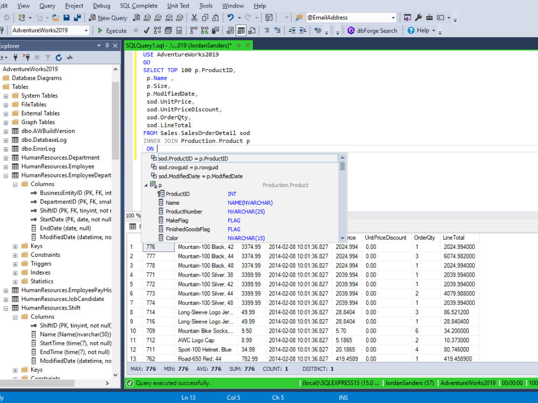The width and height of the screenshot is (538, 403).
Task: Click the Disconnect icon in Object Explorer
Action: click(x=26, y=57)
